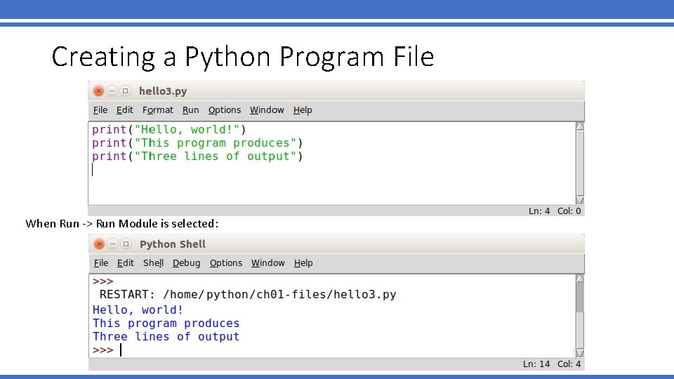Click scroll-down arrow in Python Shell

(580, 353)
